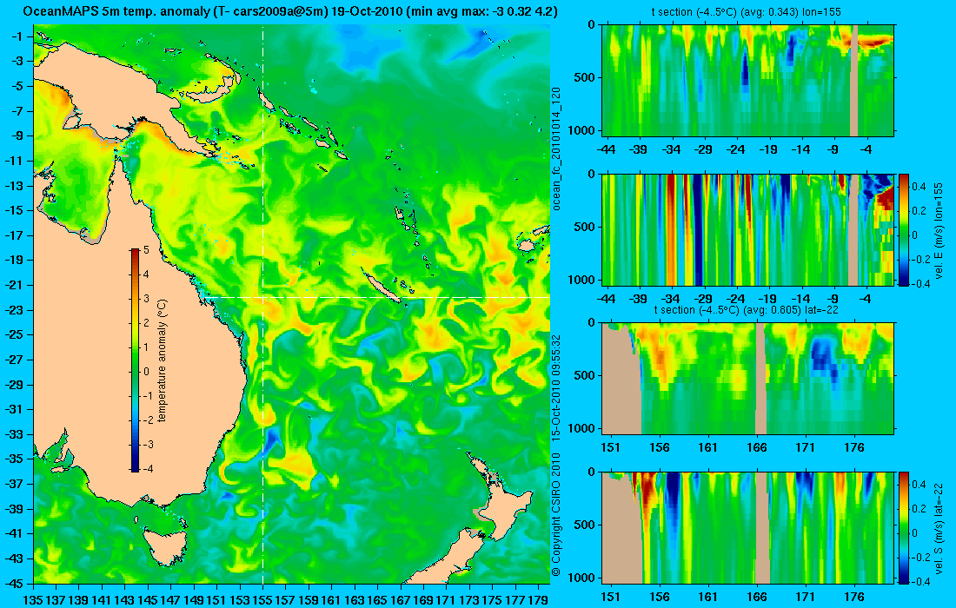Click the vel. E velocity colorbar
956x608 pixels.
coord(903,229)
